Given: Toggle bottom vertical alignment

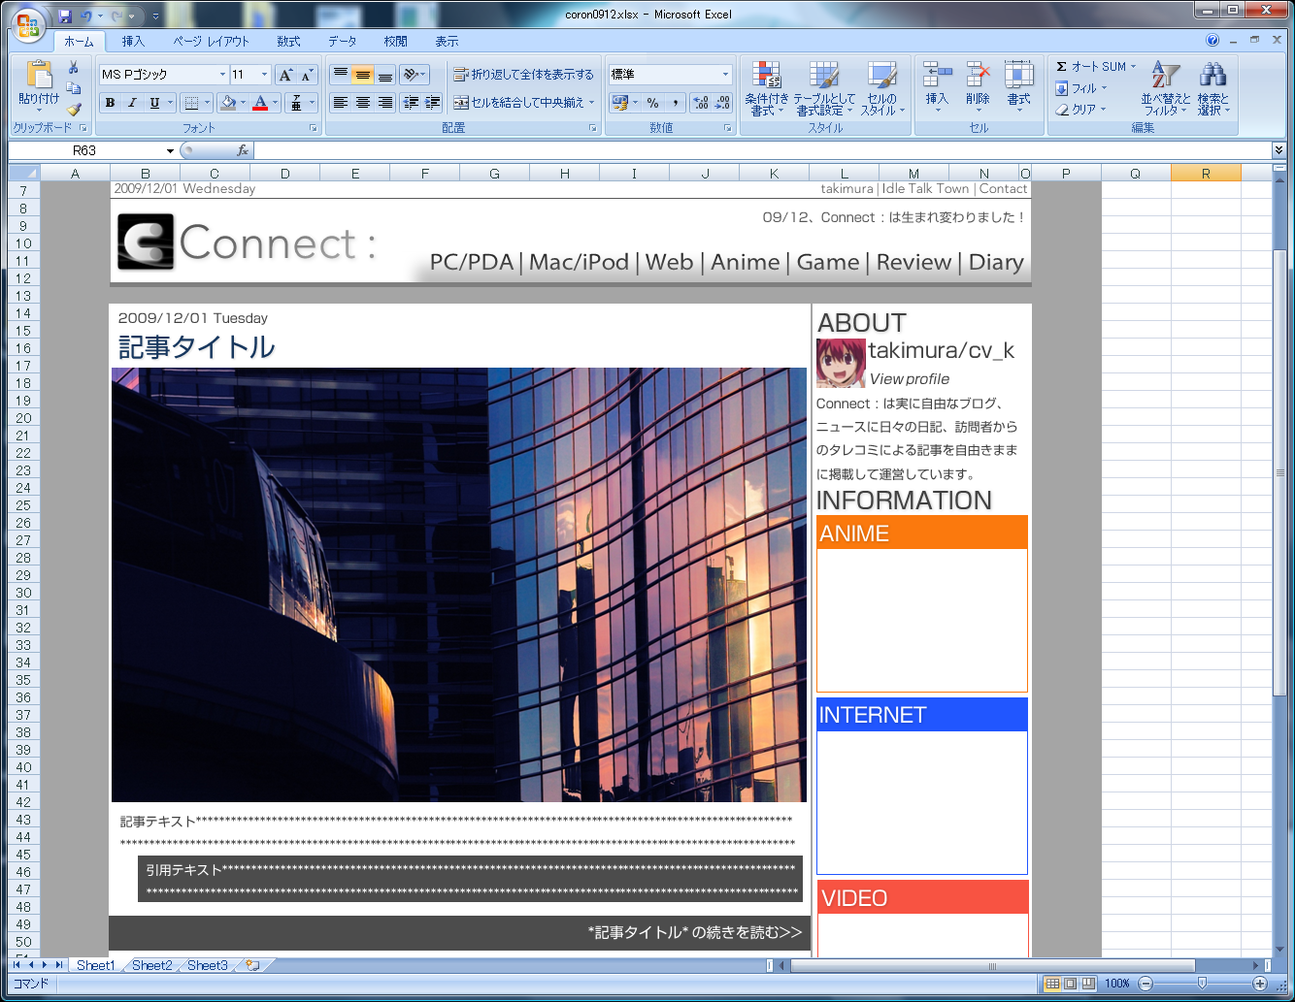Looking at the screenshot, I should click(384, 75).
